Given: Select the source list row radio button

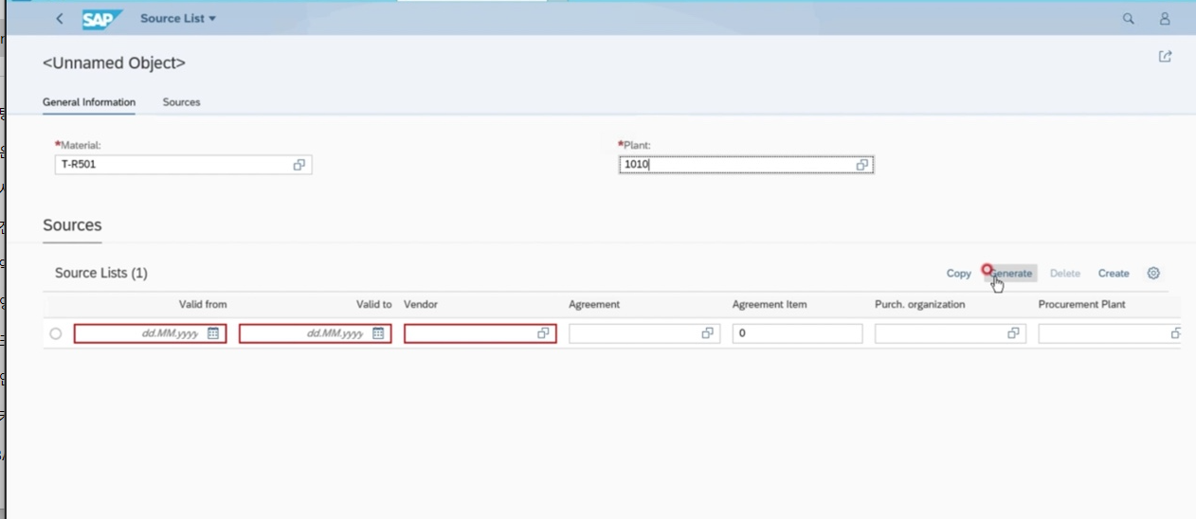Looking at the screenshot, I should click(x=56, y=333).
